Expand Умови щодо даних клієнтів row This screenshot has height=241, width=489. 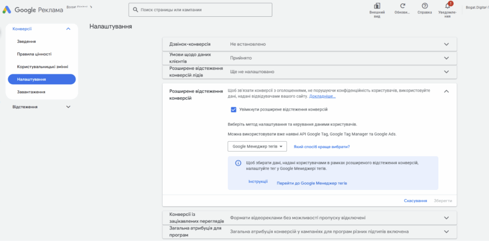[446, 58]
